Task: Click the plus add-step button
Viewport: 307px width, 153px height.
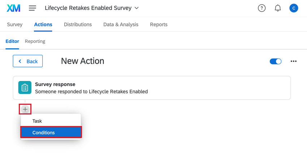Action: (25, 109)
